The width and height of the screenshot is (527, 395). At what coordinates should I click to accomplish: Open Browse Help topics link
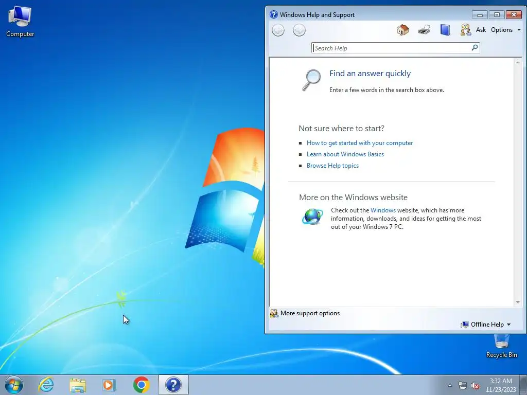point(332,166)
